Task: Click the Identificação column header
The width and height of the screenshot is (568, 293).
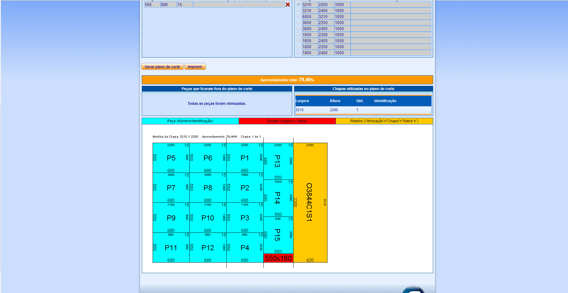Action: [x=385, y=101]
